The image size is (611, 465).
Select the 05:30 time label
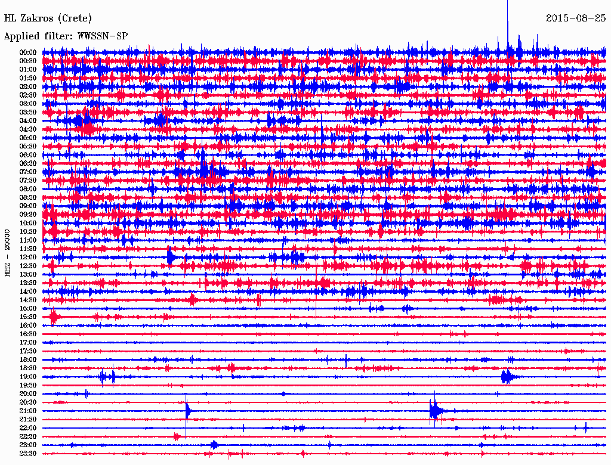coord(28,147)
